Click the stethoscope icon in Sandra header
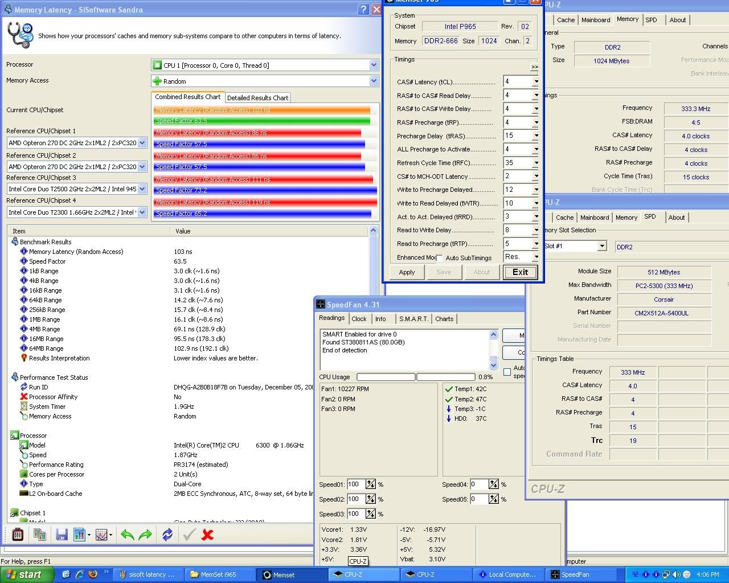This screenshot has width=729, height=583. pos(21,35)
